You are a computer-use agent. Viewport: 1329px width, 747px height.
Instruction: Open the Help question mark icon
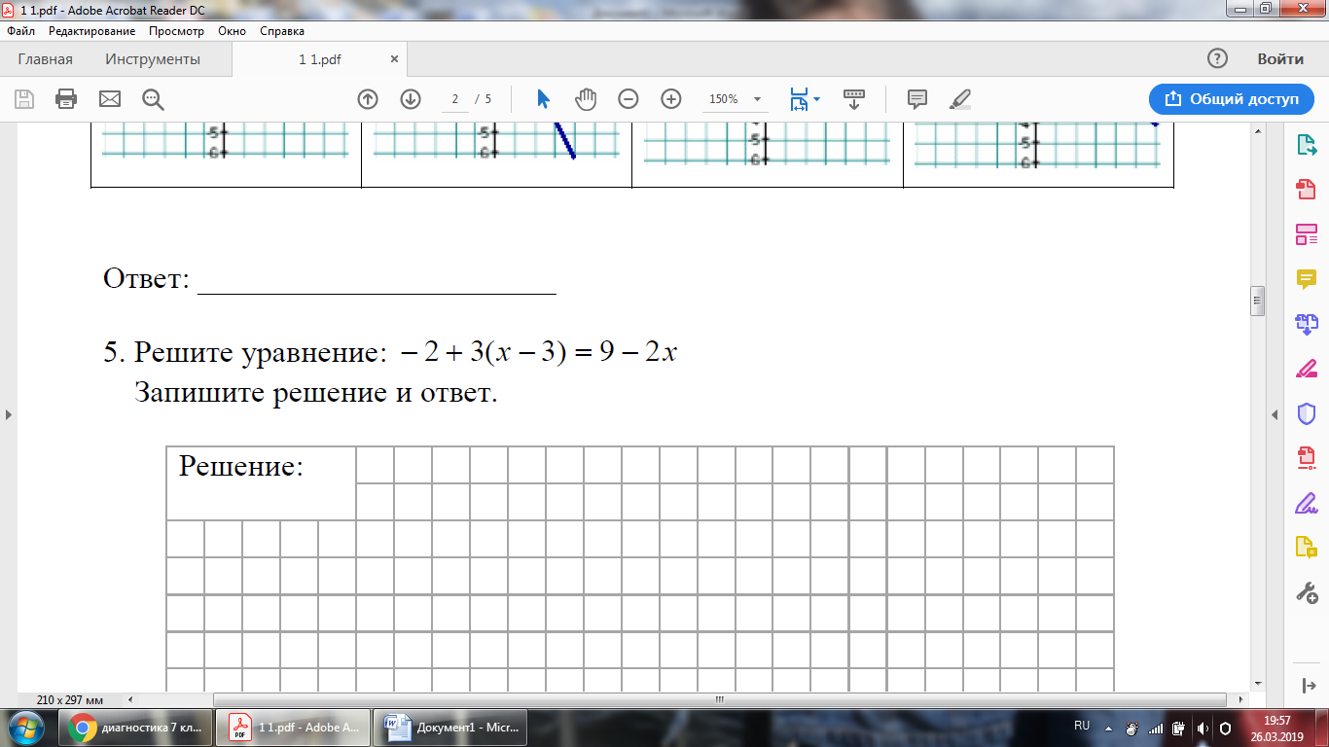(x=1217, y=58)
